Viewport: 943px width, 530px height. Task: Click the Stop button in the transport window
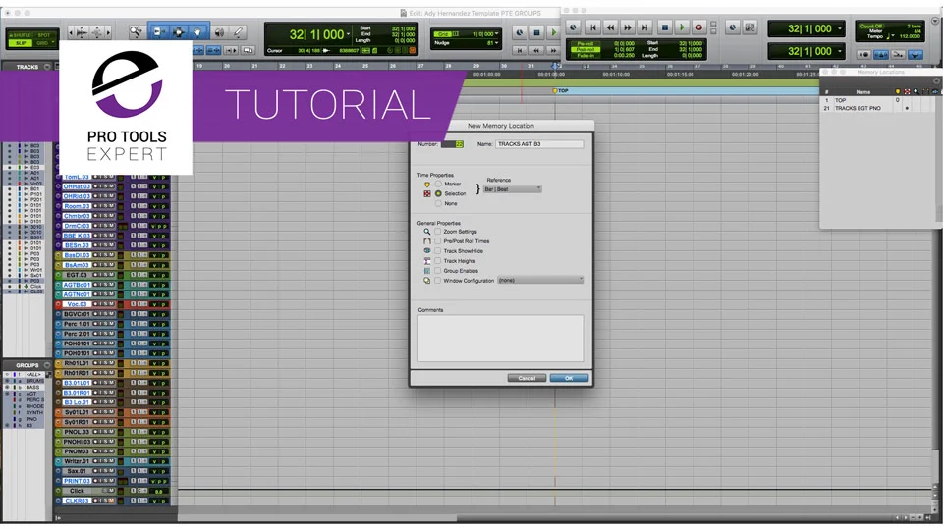tap(664, 27)
